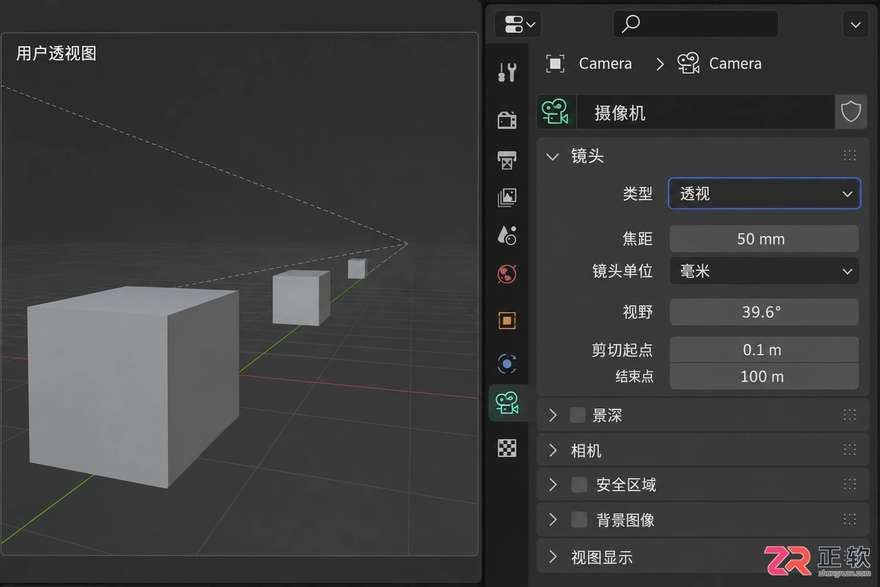The width and height of the screenshot is (880, 587).
Task: Click the 结束点 field showing 100 m
Action: 765,377
